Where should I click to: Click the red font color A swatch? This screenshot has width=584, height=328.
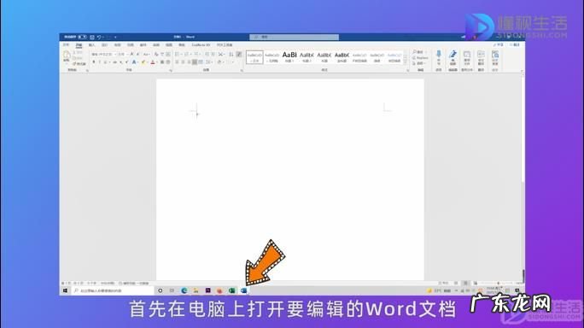(153, 62)
